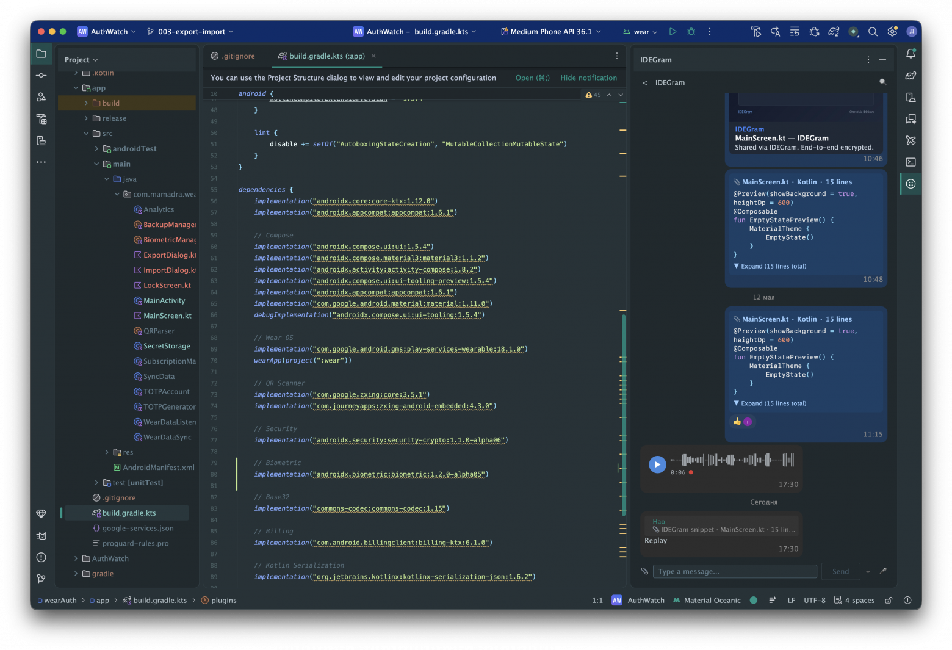The image size is (952, 650).
Task: Open MainScreen.kt in project tree
Action: click(162, 316)
